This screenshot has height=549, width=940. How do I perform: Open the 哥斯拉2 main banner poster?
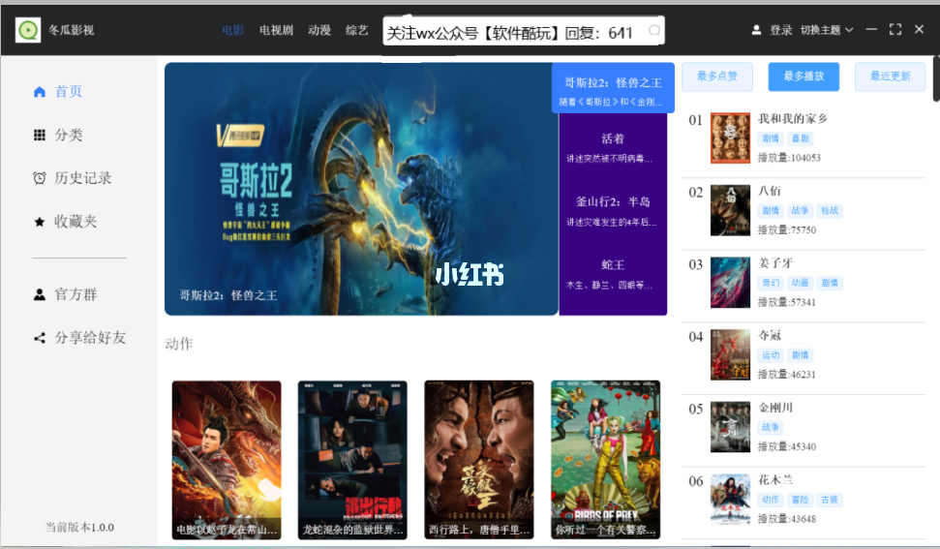[x=361, y=189]
